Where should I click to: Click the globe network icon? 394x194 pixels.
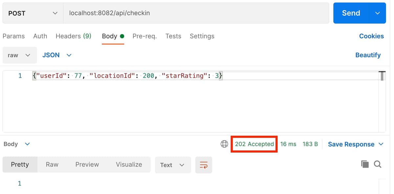click(224, 144)
